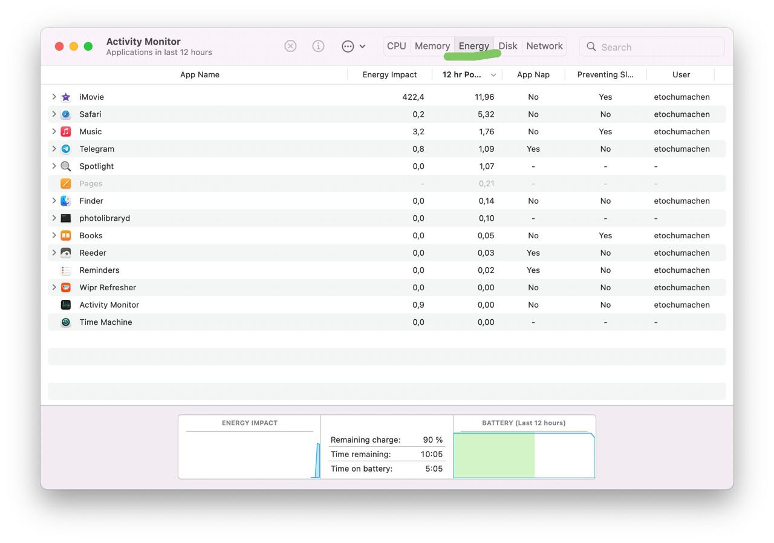
Task: Click Time remaining 10:05 value
Action: coord(432,454)
